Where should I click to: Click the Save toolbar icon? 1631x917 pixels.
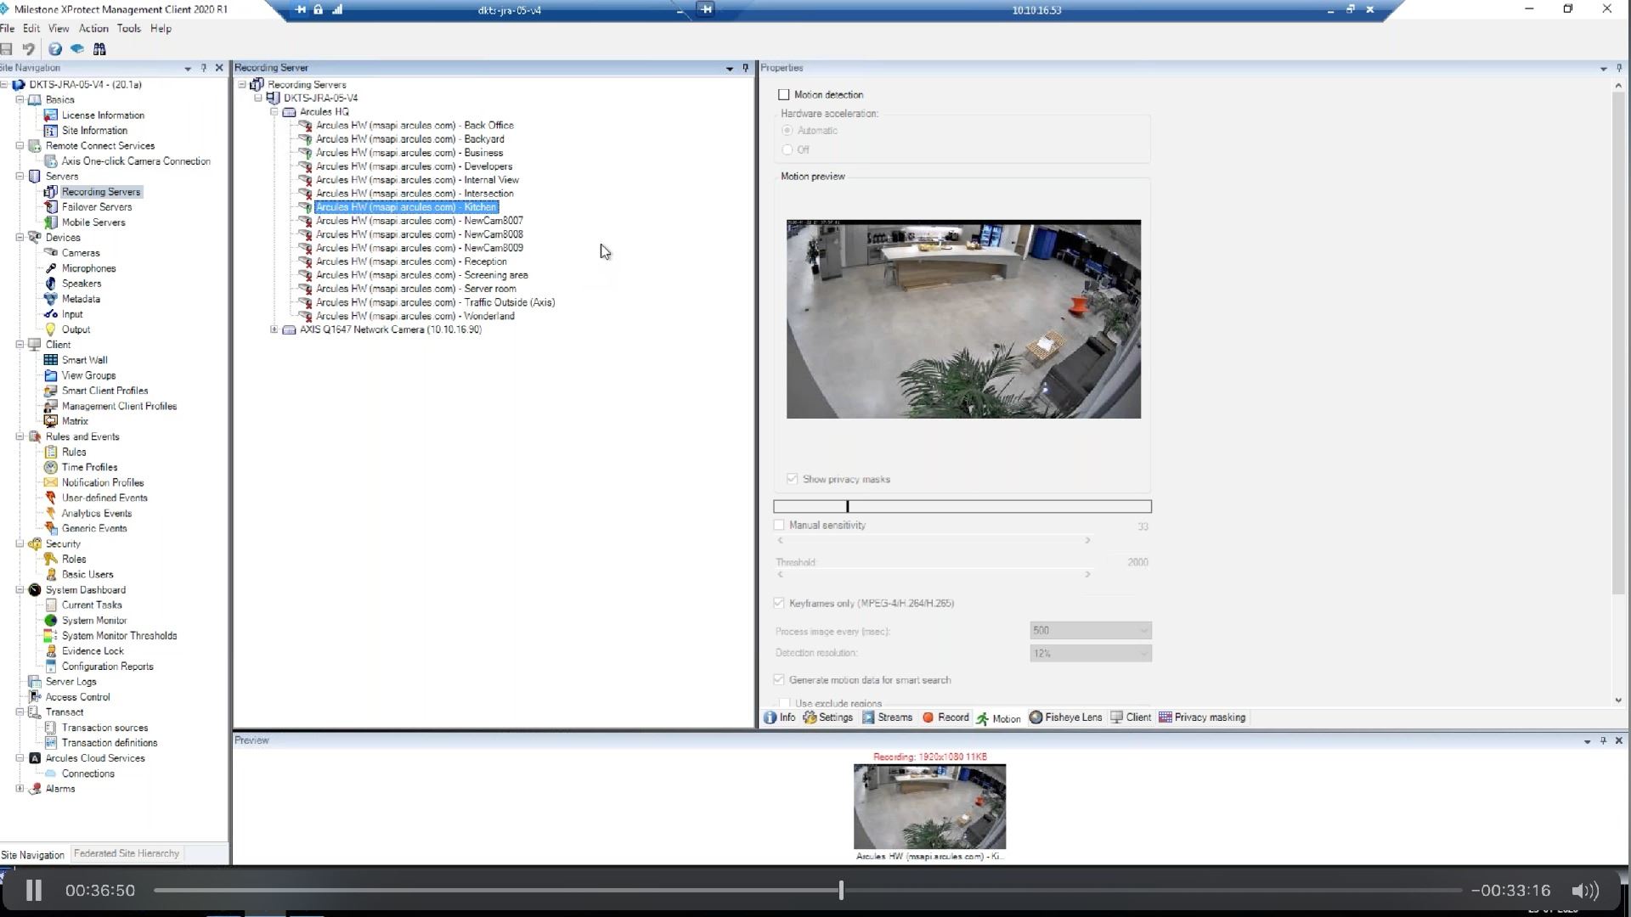[6, 49]
